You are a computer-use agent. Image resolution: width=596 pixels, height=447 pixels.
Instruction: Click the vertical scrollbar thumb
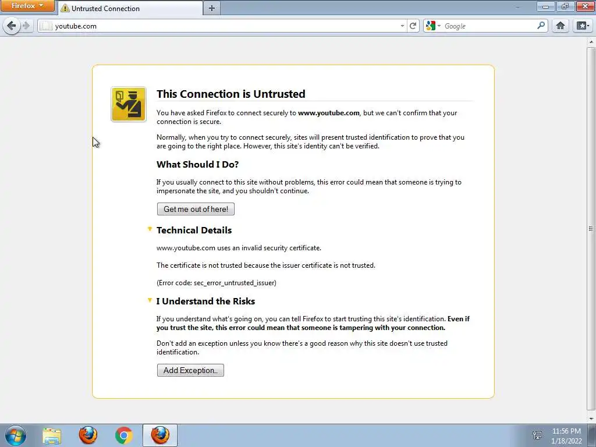(x=591, y=228)
